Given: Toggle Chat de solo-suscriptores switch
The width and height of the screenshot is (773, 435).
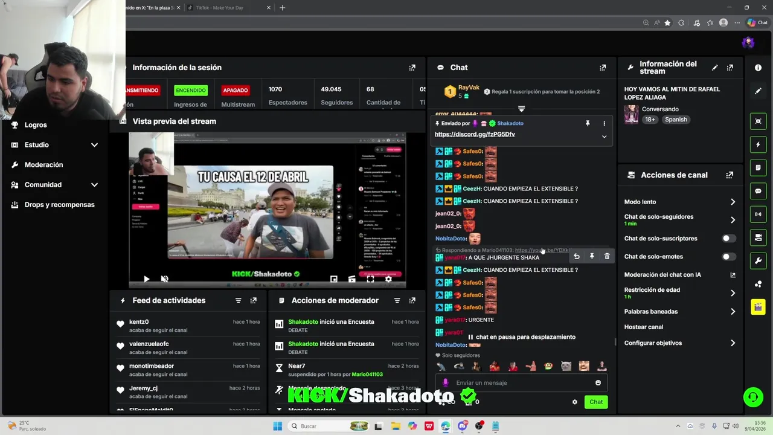Looking at the screenshot, I should (x=729, y=239).
